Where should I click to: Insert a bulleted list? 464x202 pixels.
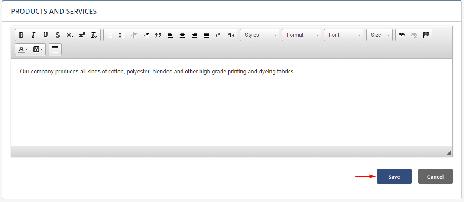[122, 35]
